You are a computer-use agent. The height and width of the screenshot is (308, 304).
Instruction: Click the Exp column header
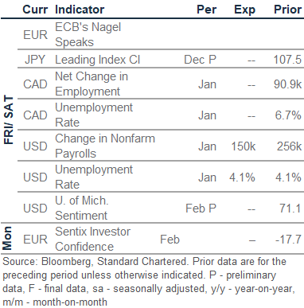pyautogui.click(x=244, y=10)
